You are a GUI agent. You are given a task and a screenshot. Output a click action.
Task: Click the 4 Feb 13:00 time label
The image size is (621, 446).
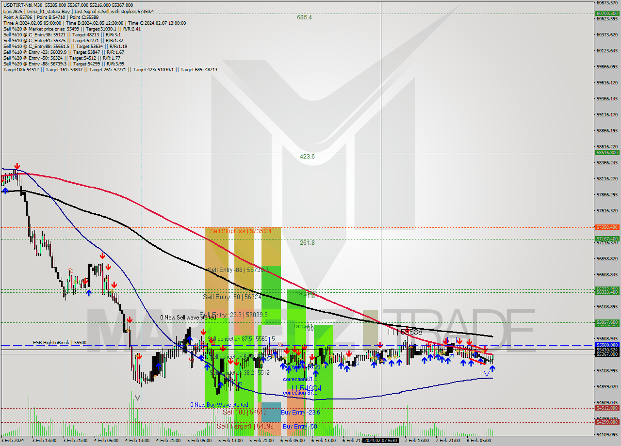137,441
